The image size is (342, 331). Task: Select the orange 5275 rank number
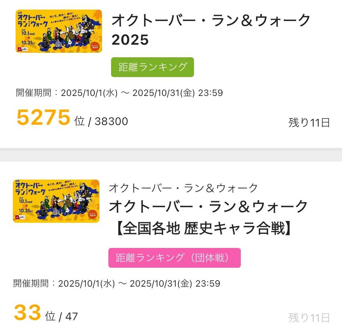tap(43, 117)
